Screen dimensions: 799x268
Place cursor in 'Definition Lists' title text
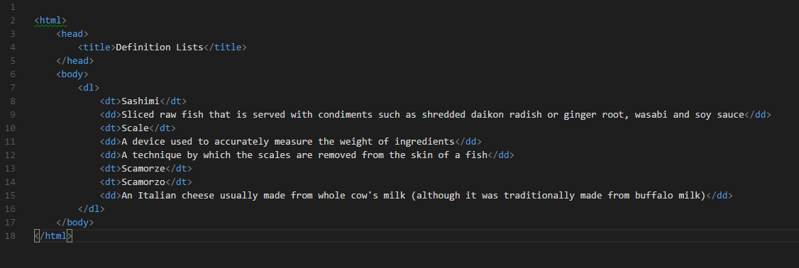click(160, 47)
